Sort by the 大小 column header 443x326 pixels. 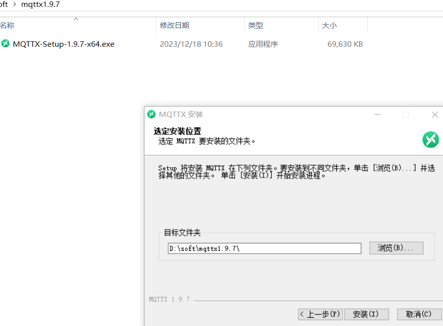pyautogui.click(x=329, y=26)
